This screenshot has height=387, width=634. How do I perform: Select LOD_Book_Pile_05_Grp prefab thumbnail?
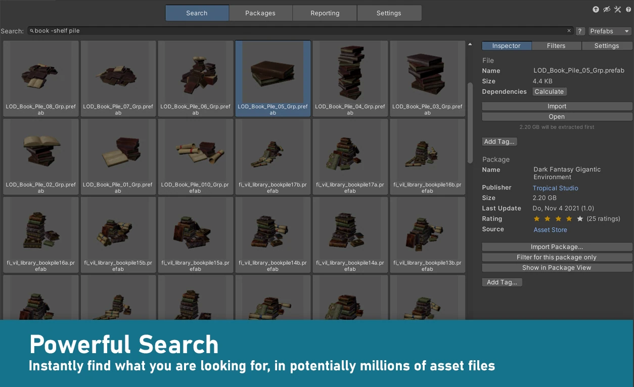(273, 79)
